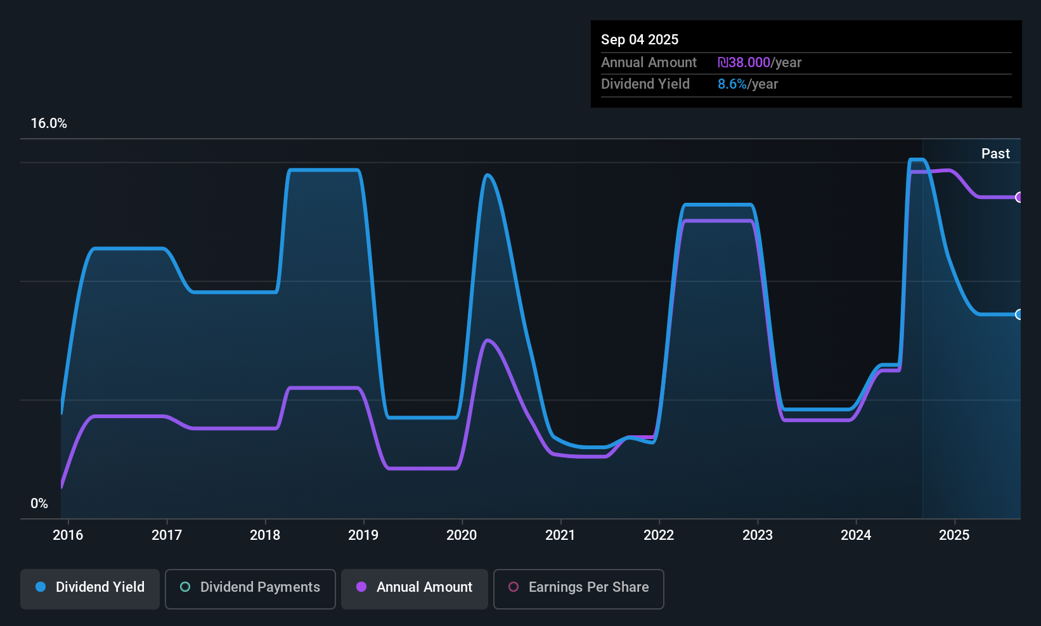Viewport: 1041px width, 626px height.
Task: Click the 8.6%/year dividend yield value
Action: pyautogui.click(x=747, y=84)
